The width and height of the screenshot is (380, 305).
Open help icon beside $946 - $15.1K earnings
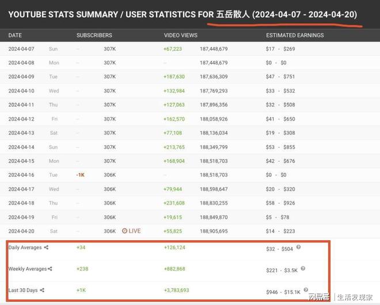click(x=306, y=289)
